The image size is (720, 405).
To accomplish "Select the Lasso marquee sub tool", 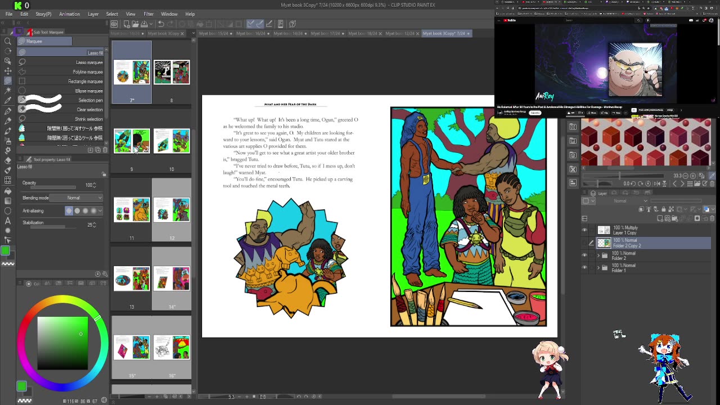I will (61, 62).
